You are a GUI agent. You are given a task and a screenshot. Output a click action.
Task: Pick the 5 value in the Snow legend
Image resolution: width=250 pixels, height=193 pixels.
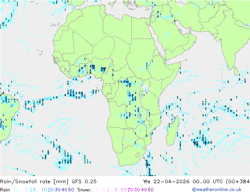tap(116, 190)
